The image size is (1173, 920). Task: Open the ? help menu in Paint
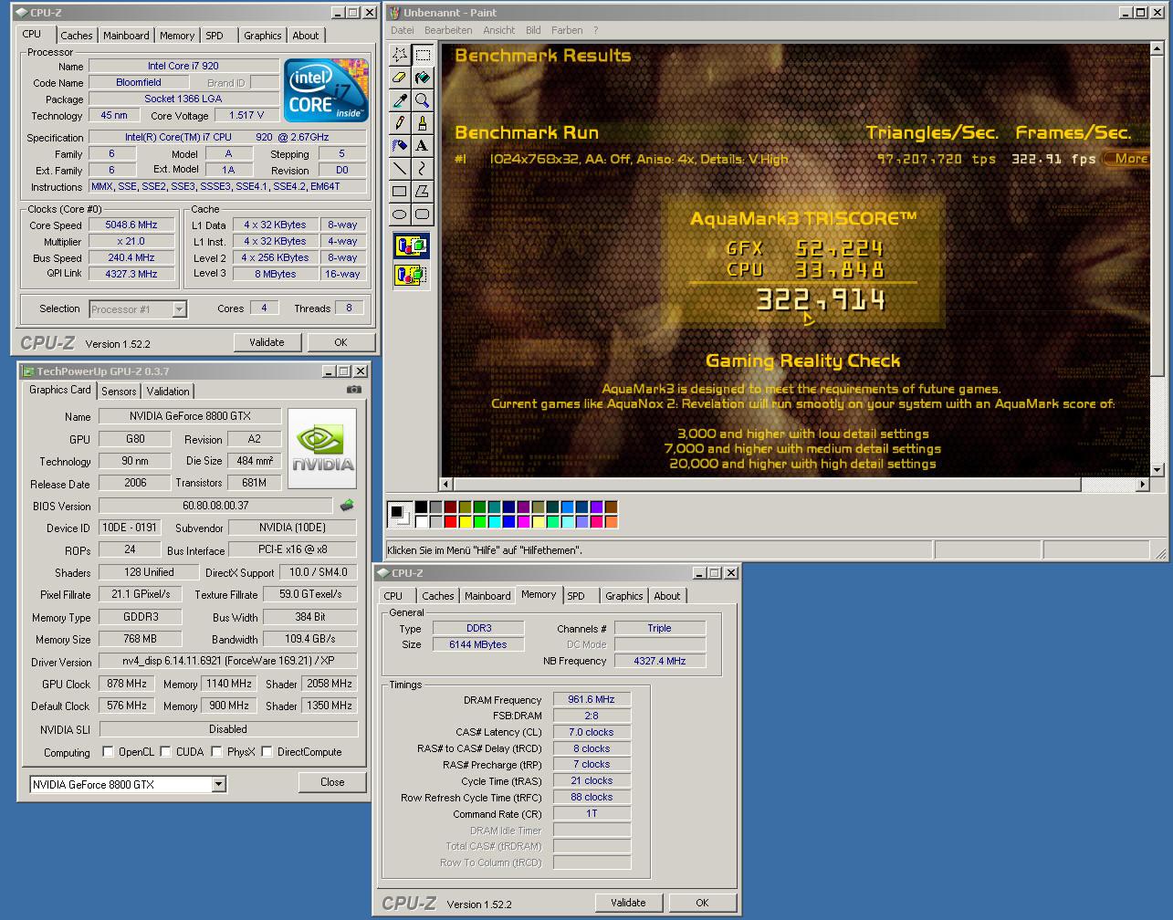coord(595,30)
